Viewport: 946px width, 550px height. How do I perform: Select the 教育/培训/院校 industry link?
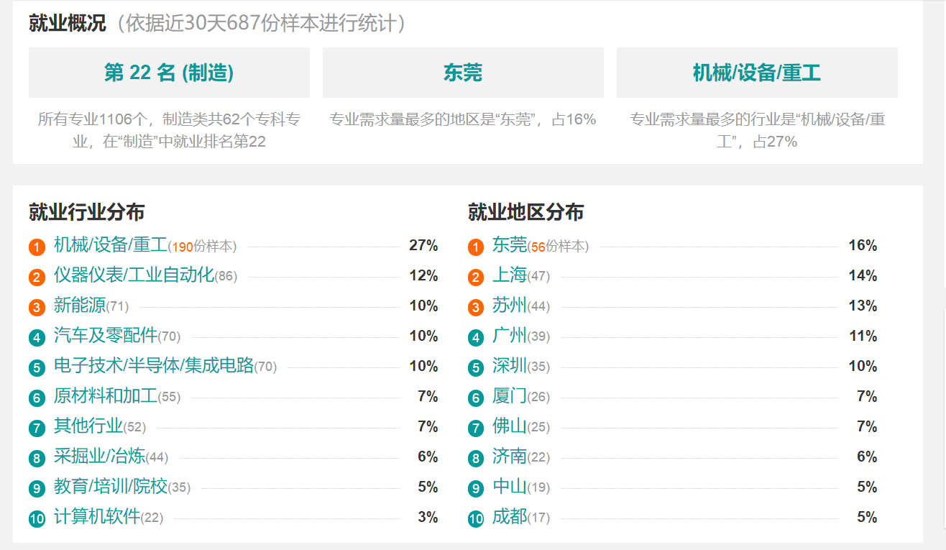(111, 487)
